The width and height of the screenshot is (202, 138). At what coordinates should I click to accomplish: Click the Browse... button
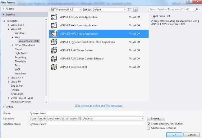(156, 119)
